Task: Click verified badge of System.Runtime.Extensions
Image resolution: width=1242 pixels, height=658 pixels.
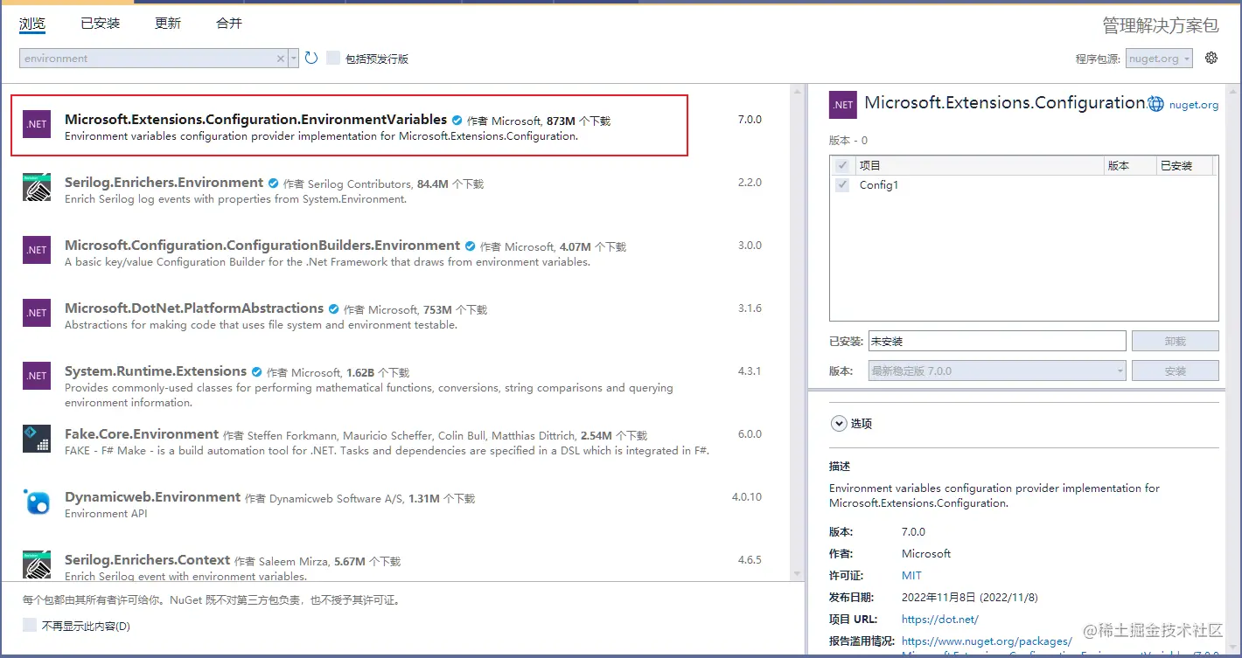Action: pyautogui.click(x=256, y=371)
